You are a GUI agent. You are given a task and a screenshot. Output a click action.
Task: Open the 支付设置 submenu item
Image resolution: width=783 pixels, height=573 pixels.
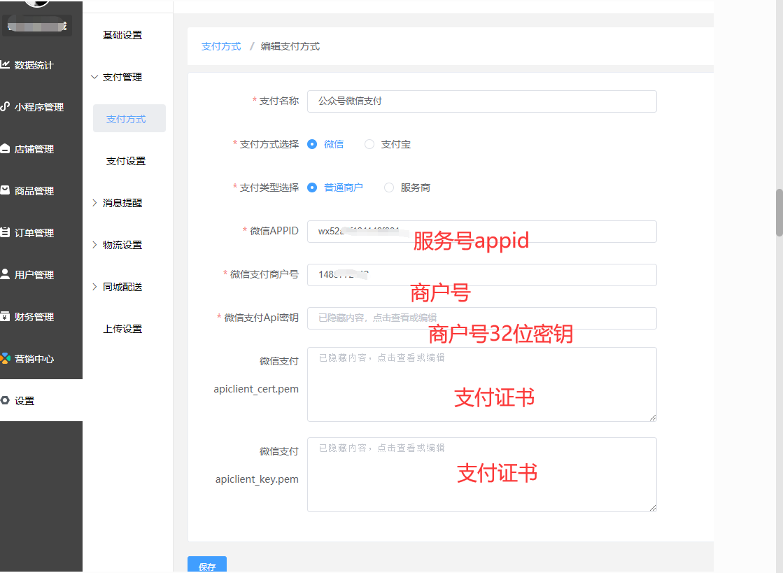click(x=126, y=161)
